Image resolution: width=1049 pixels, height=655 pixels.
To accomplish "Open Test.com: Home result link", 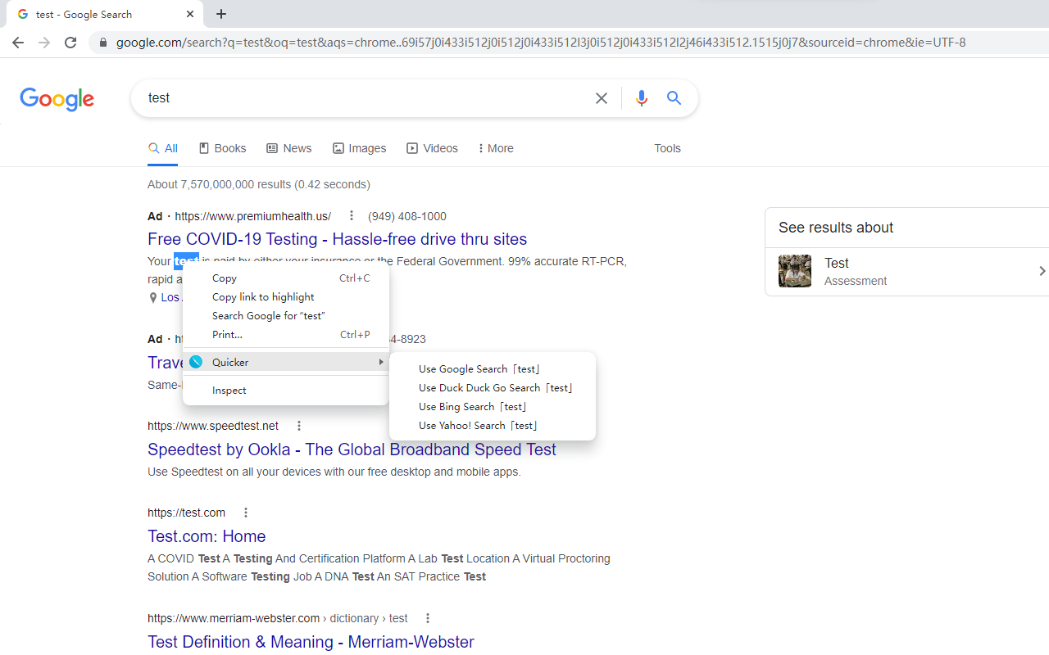I will (207, 536).
